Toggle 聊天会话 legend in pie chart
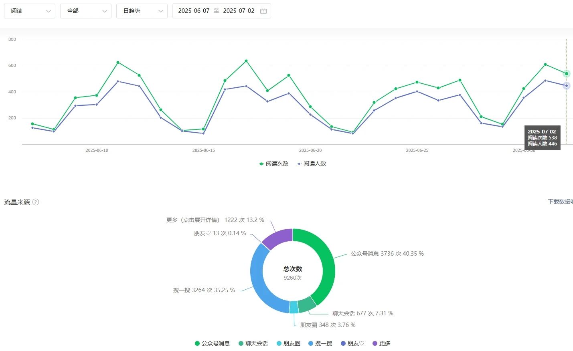 [x=253, y=343]
